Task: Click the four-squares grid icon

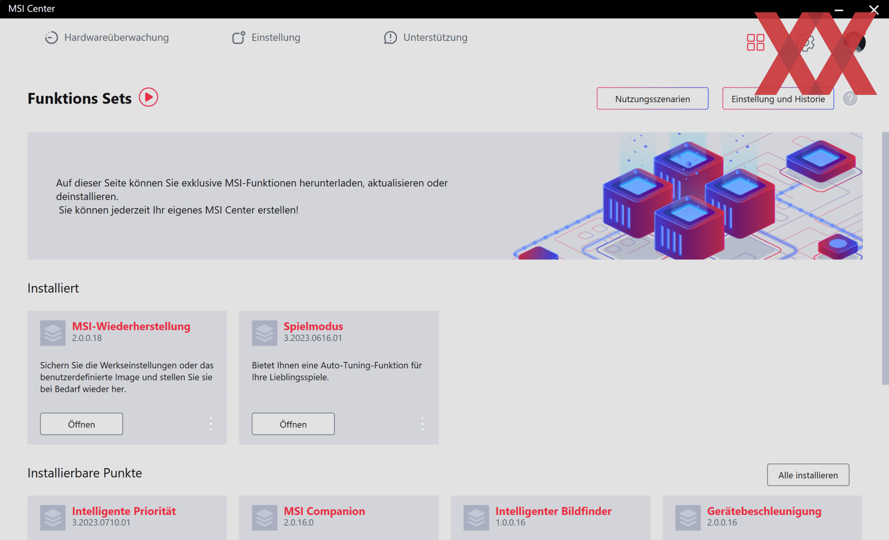Action: click(755, 43)
